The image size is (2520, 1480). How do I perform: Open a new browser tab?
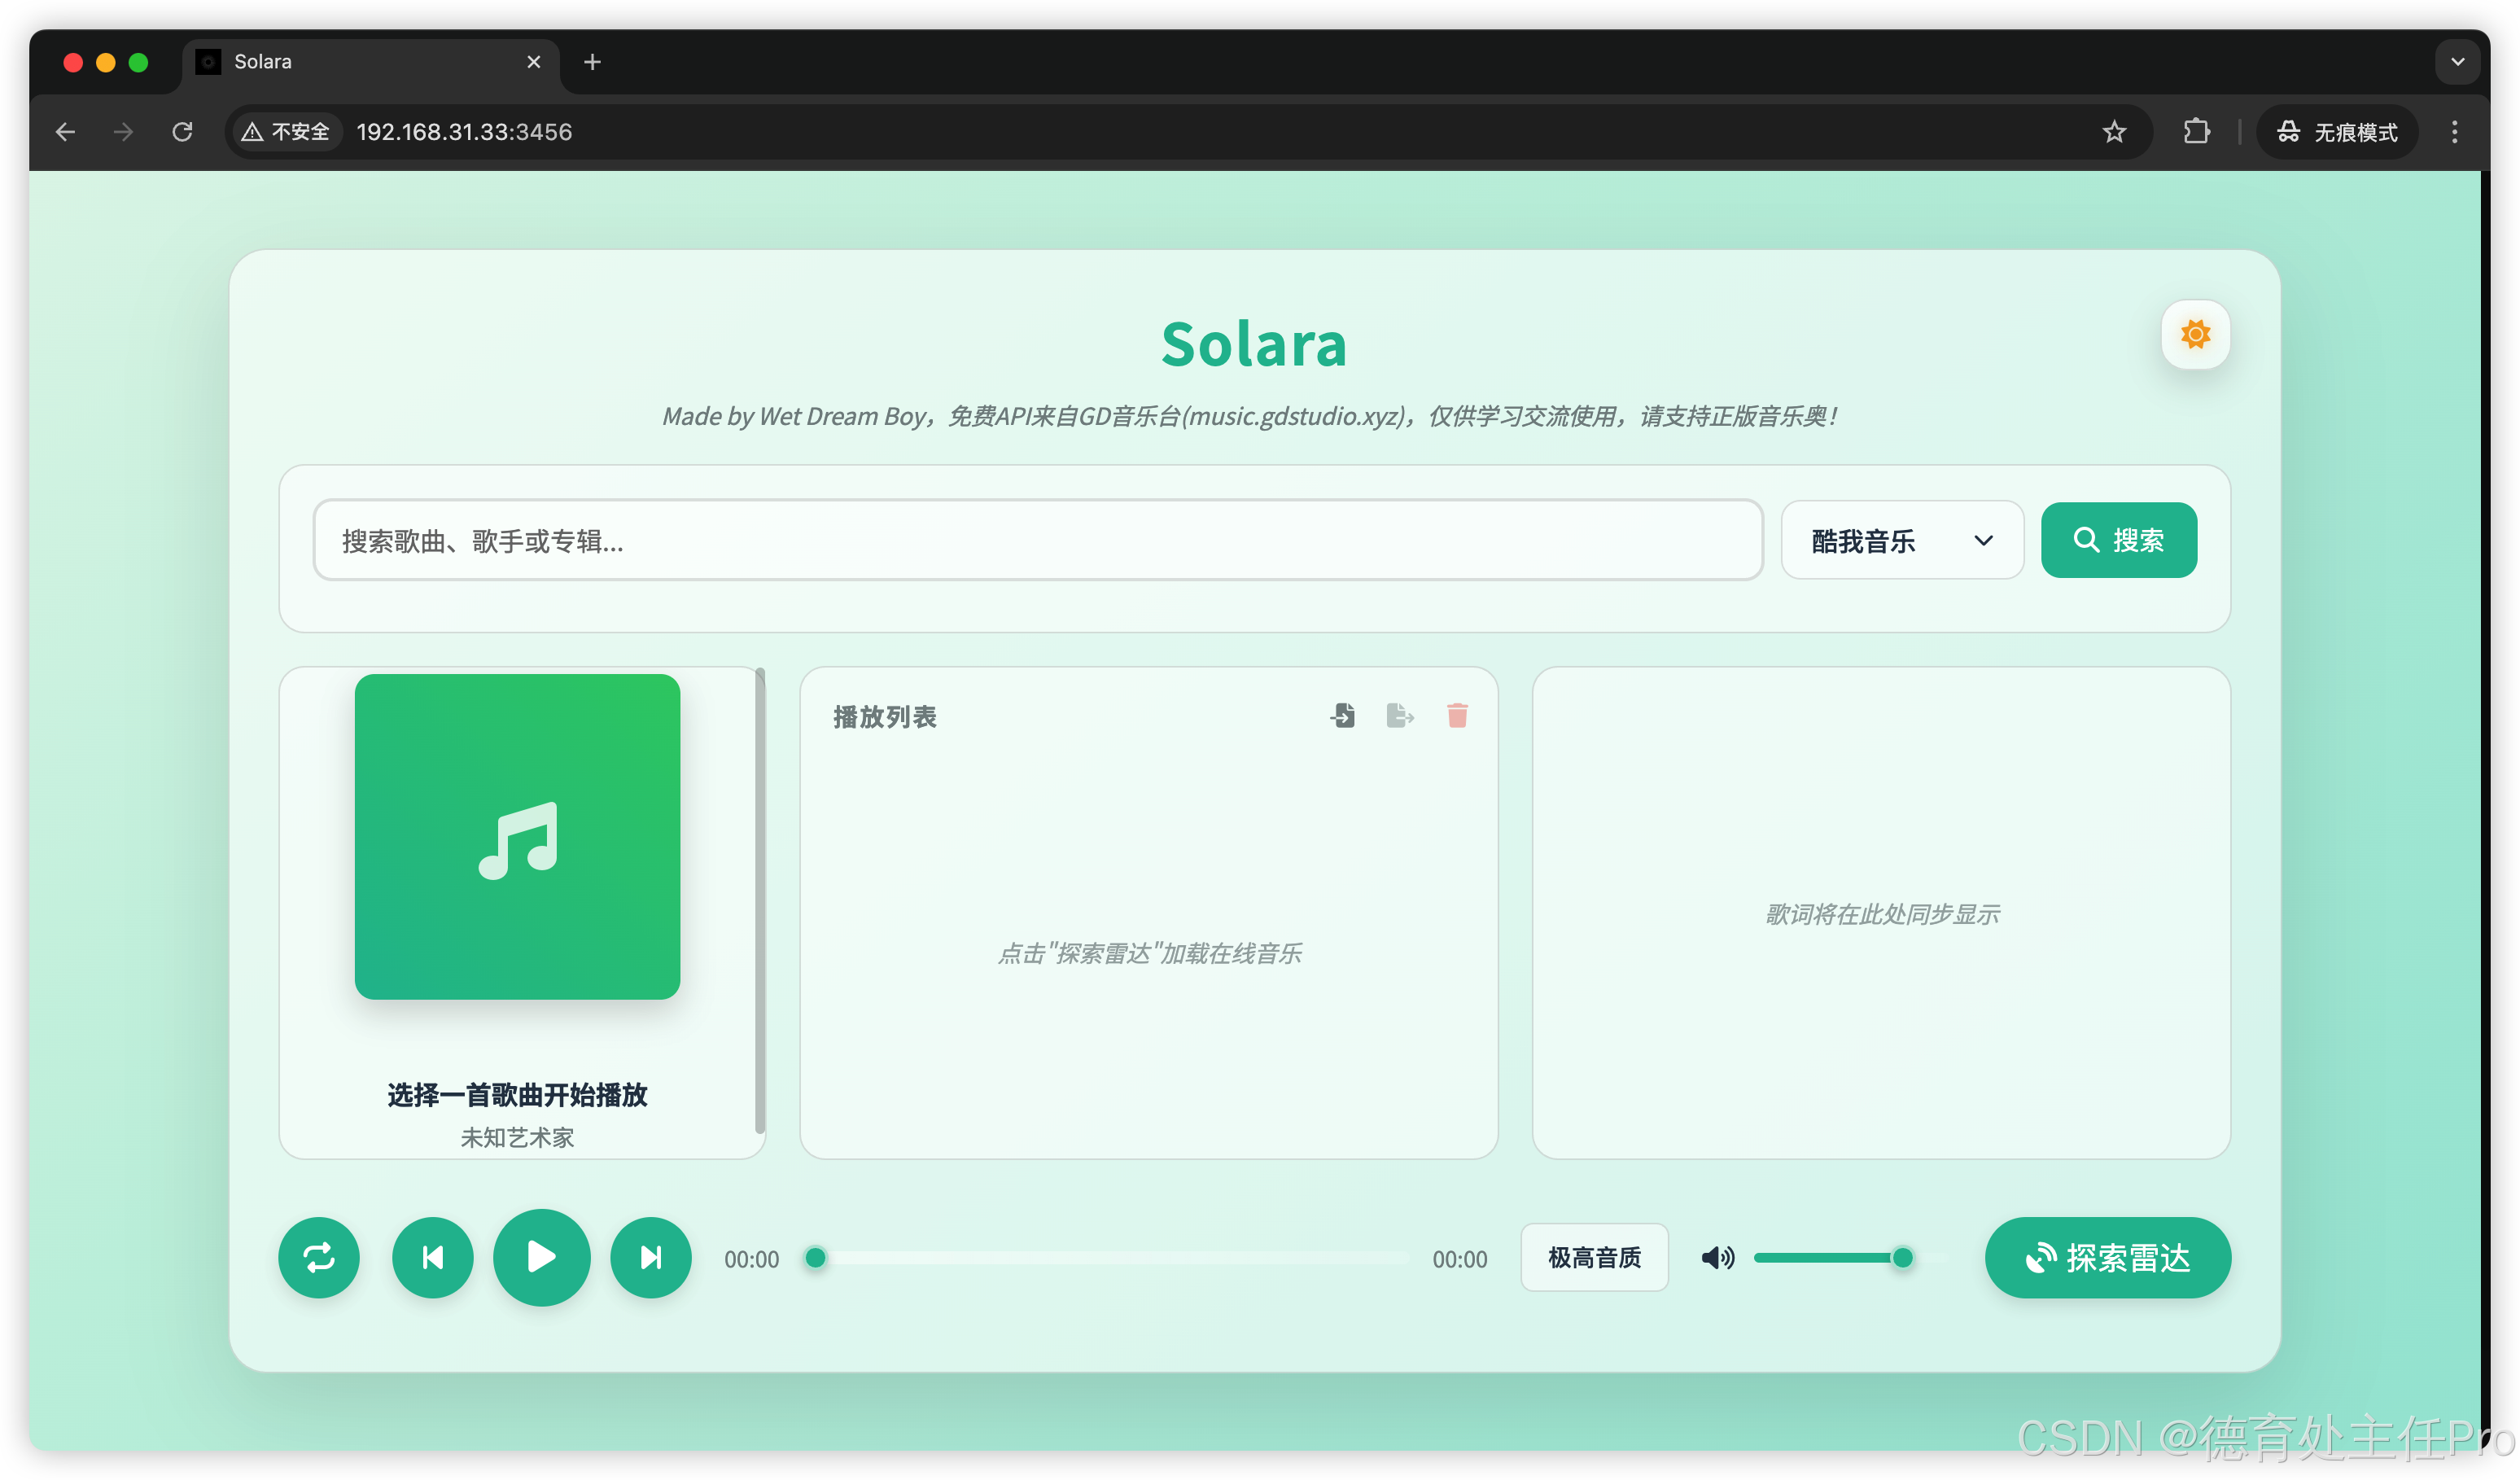[x=592, y=62]
